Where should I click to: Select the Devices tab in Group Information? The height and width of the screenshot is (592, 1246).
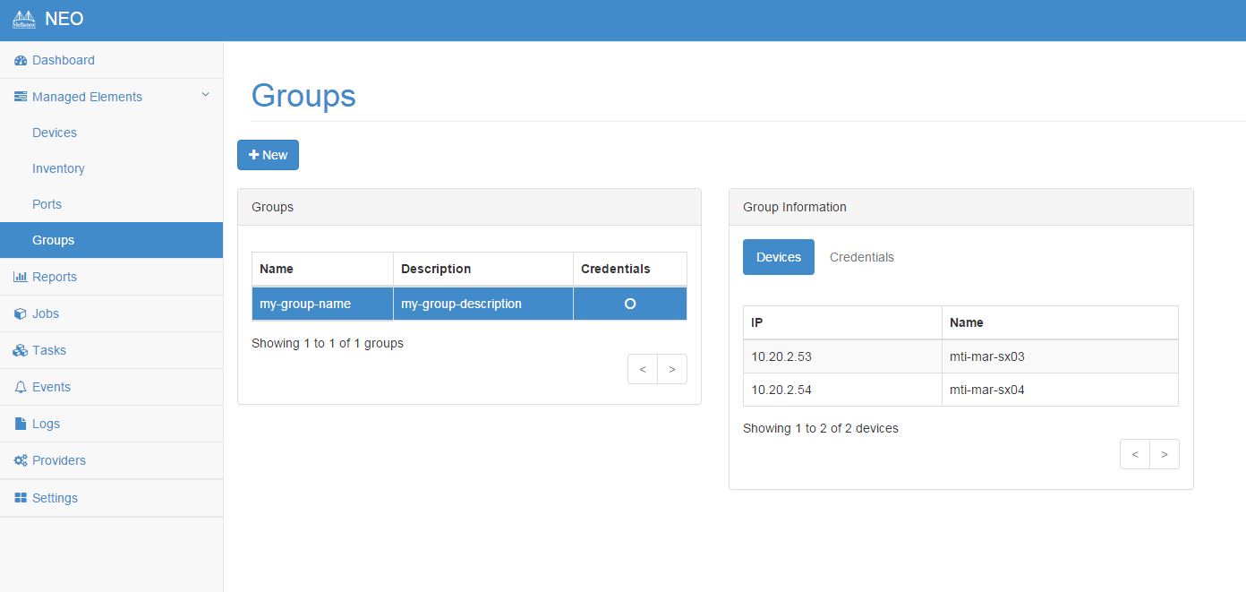pyautogui.click(x=778, y=257)
